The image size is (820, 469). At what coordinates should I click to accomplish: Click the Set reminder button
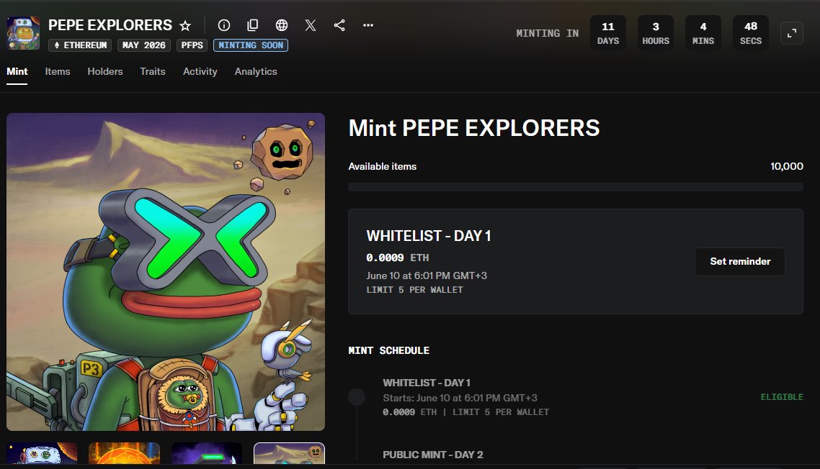tap(740, 262)
